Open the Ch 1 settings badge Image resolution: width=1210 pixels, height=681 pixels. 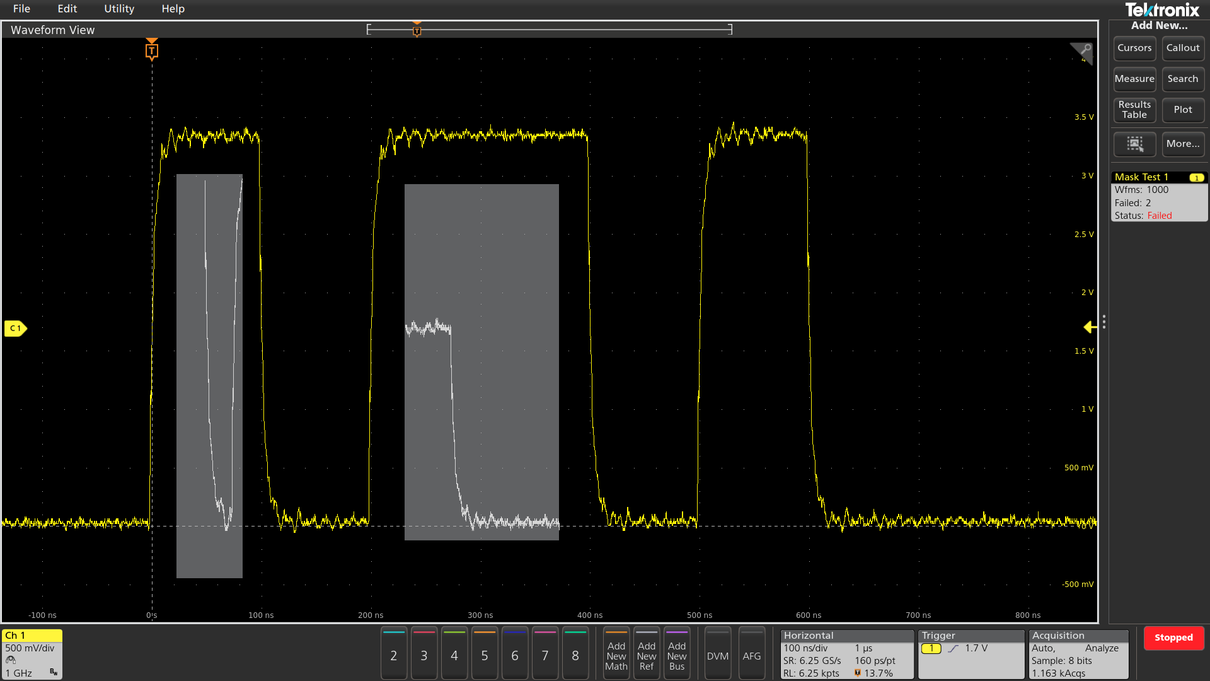pos(32,654)
